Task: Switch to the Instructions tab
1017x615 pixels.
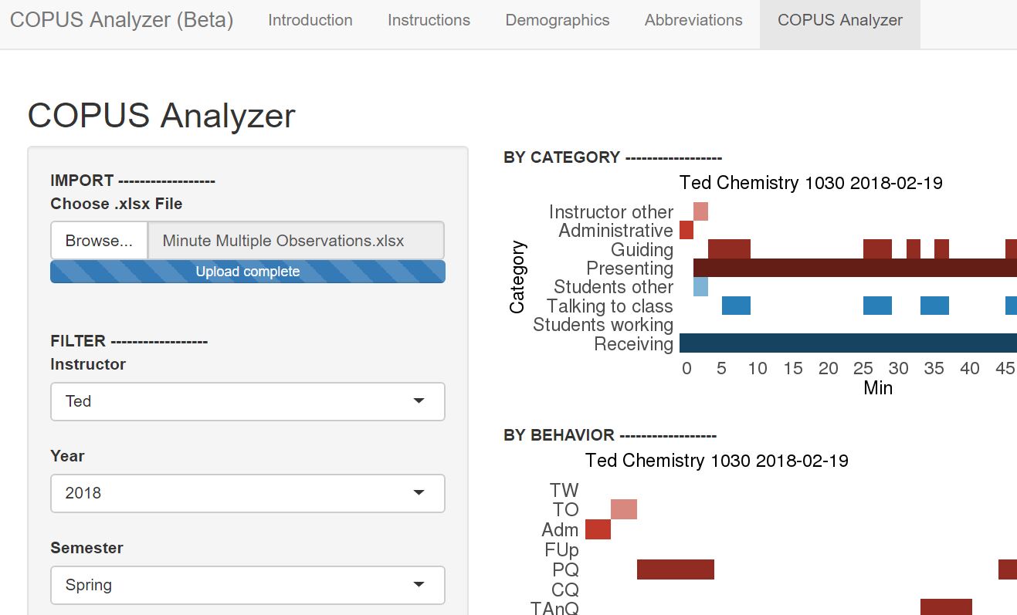Action: click(429, 21)
